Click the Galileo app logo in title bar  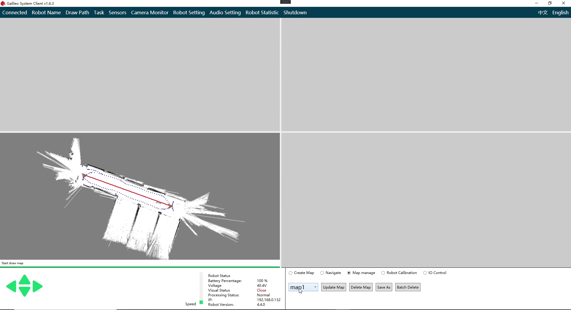[x=3, y=4]
